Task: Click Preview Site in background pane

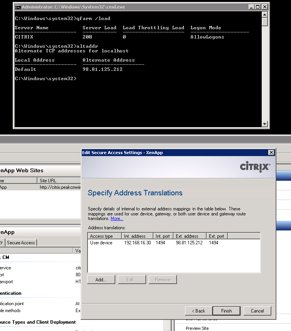Action: tap(197, 328)
